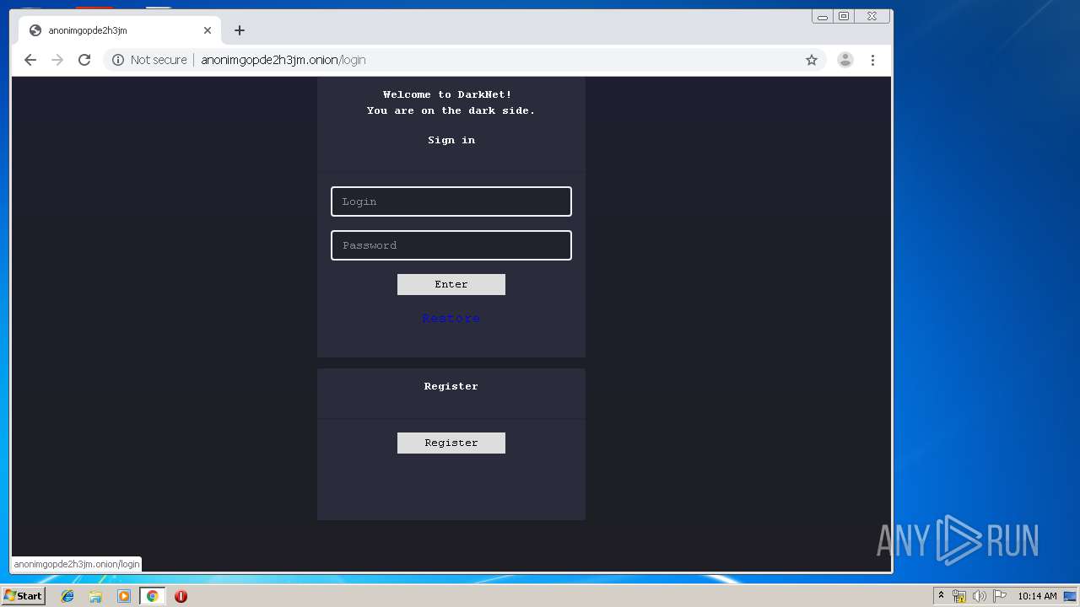The height and width of the screenshot is (607, 1080).
Task: Click the Enter button to sign in
Action: pyautogui.click(x=451, y=284)
